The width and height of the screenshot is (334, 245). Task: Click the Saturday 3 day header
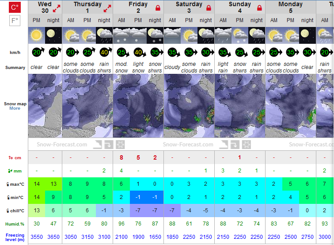point(189,8)
